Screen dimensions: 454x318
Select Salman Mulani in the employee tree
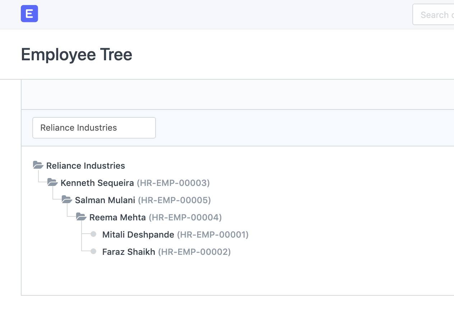(105, 200)
